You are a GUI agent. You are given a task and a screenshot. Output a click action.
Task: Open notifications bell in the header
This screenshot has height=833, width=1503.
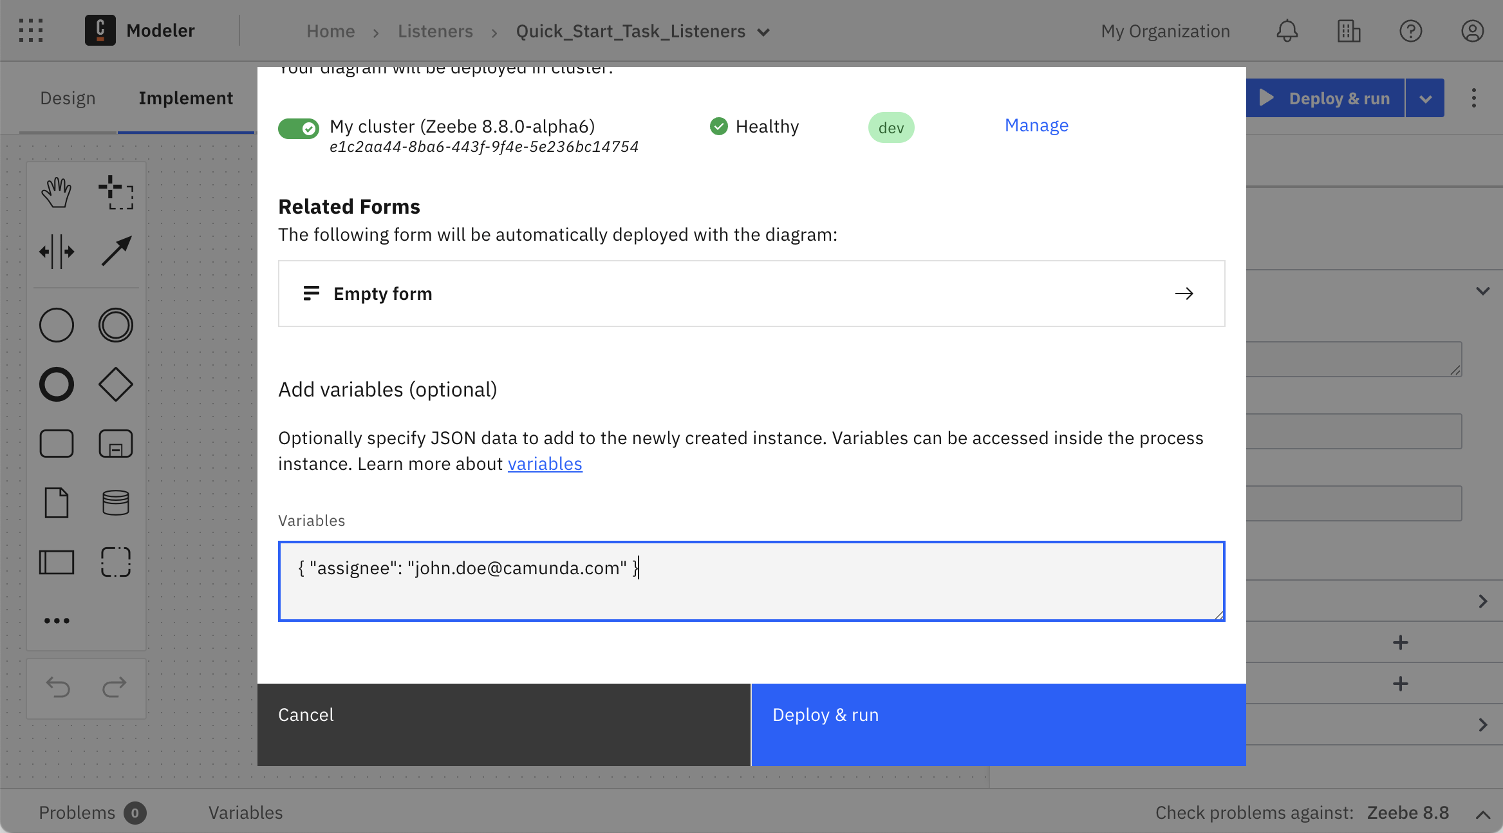coord(1287,30)
